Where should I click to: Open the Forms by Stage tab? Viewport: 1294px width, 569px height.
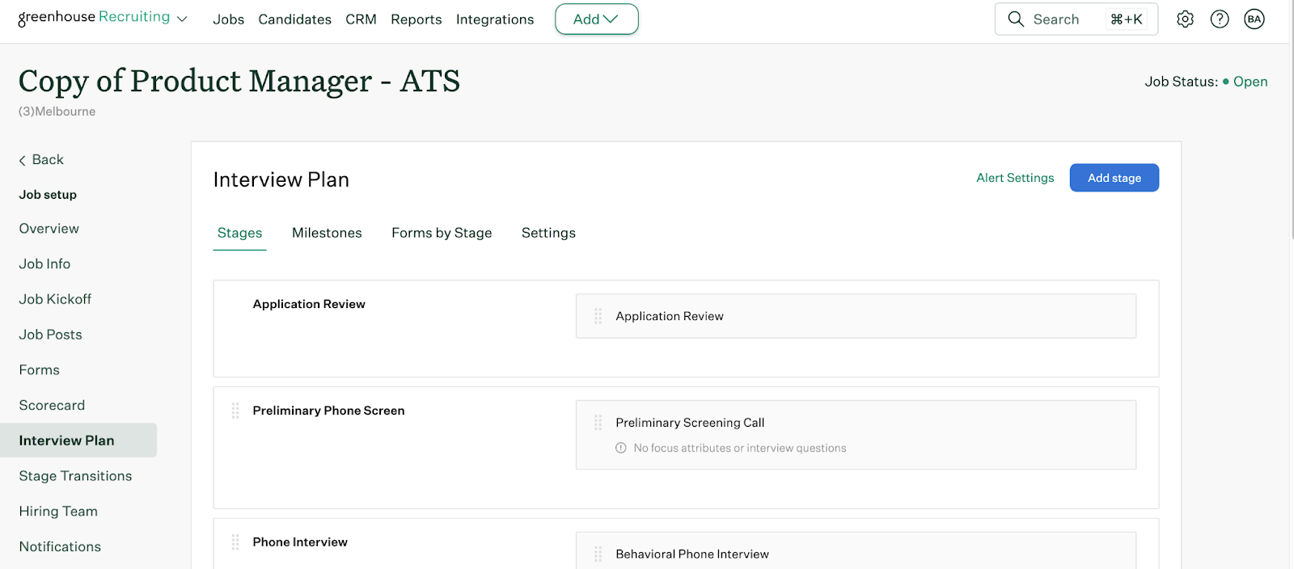click(442, 233)
